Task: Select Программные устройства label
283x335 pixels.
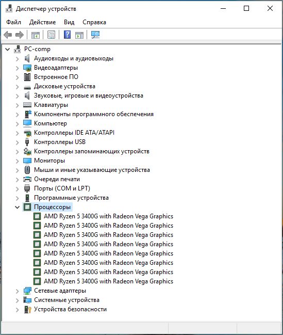Action: pos(71,198)
